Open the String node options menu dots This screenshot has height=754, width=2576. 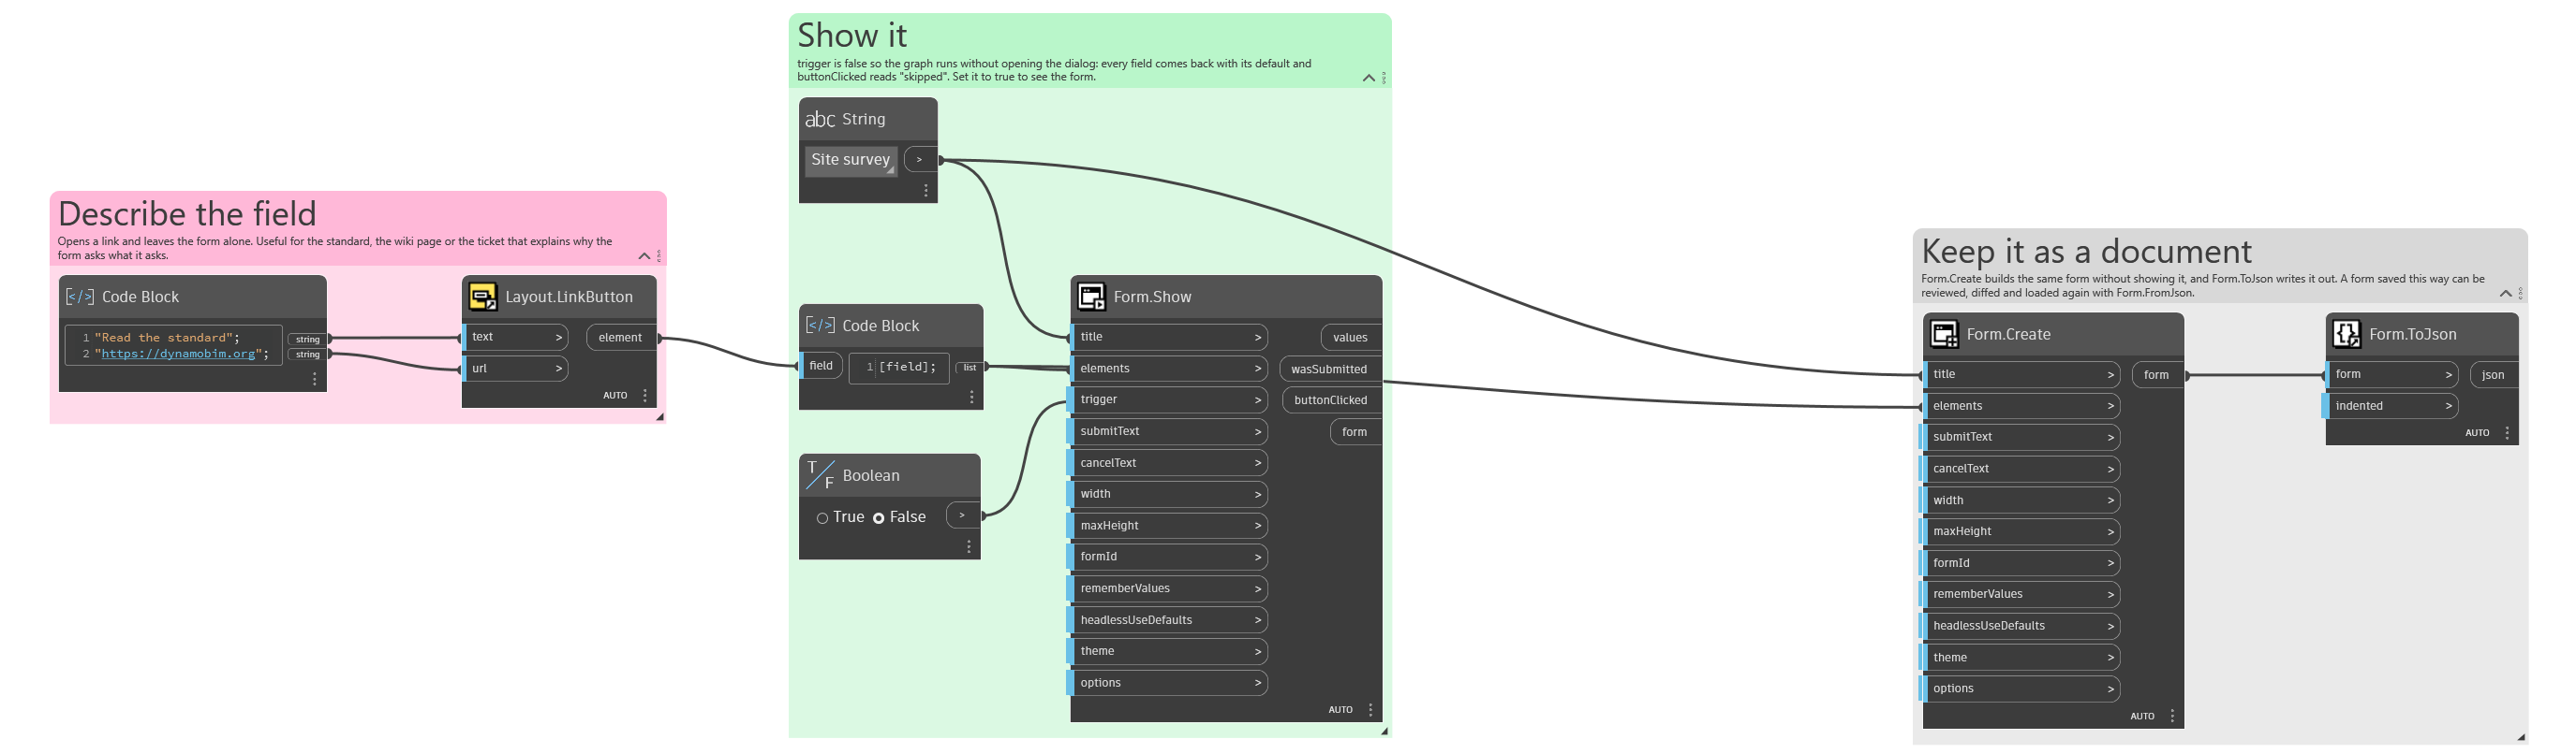point(926,191)
